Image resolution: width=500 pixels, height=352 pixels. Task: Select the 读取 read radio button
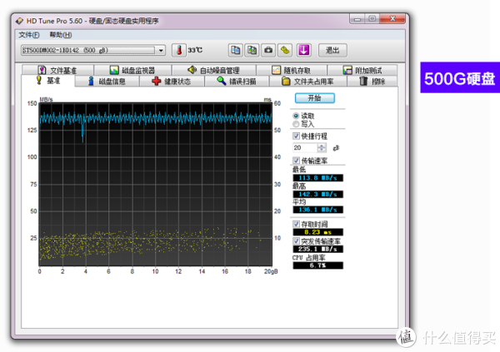(296, 116)
